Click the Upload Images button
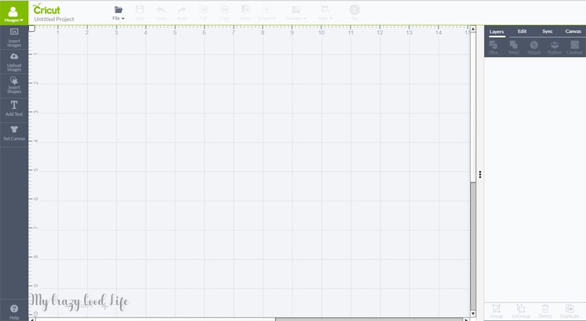The image size is (586, 321). click(14, 62)
